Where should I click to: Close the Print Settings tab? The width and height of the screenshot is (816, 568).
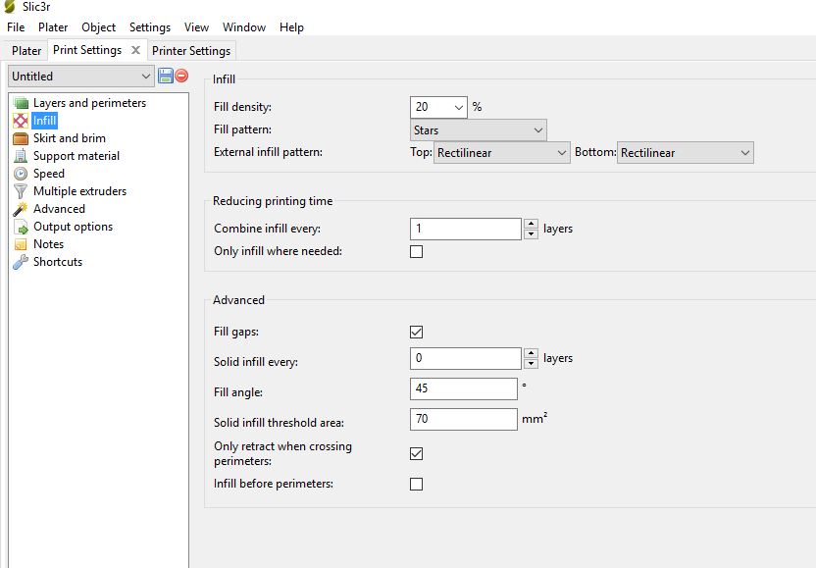point(136,50)
